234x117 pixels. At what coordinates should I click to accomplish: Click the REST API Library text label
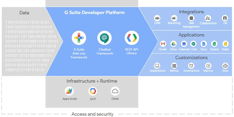pos(132,51)
